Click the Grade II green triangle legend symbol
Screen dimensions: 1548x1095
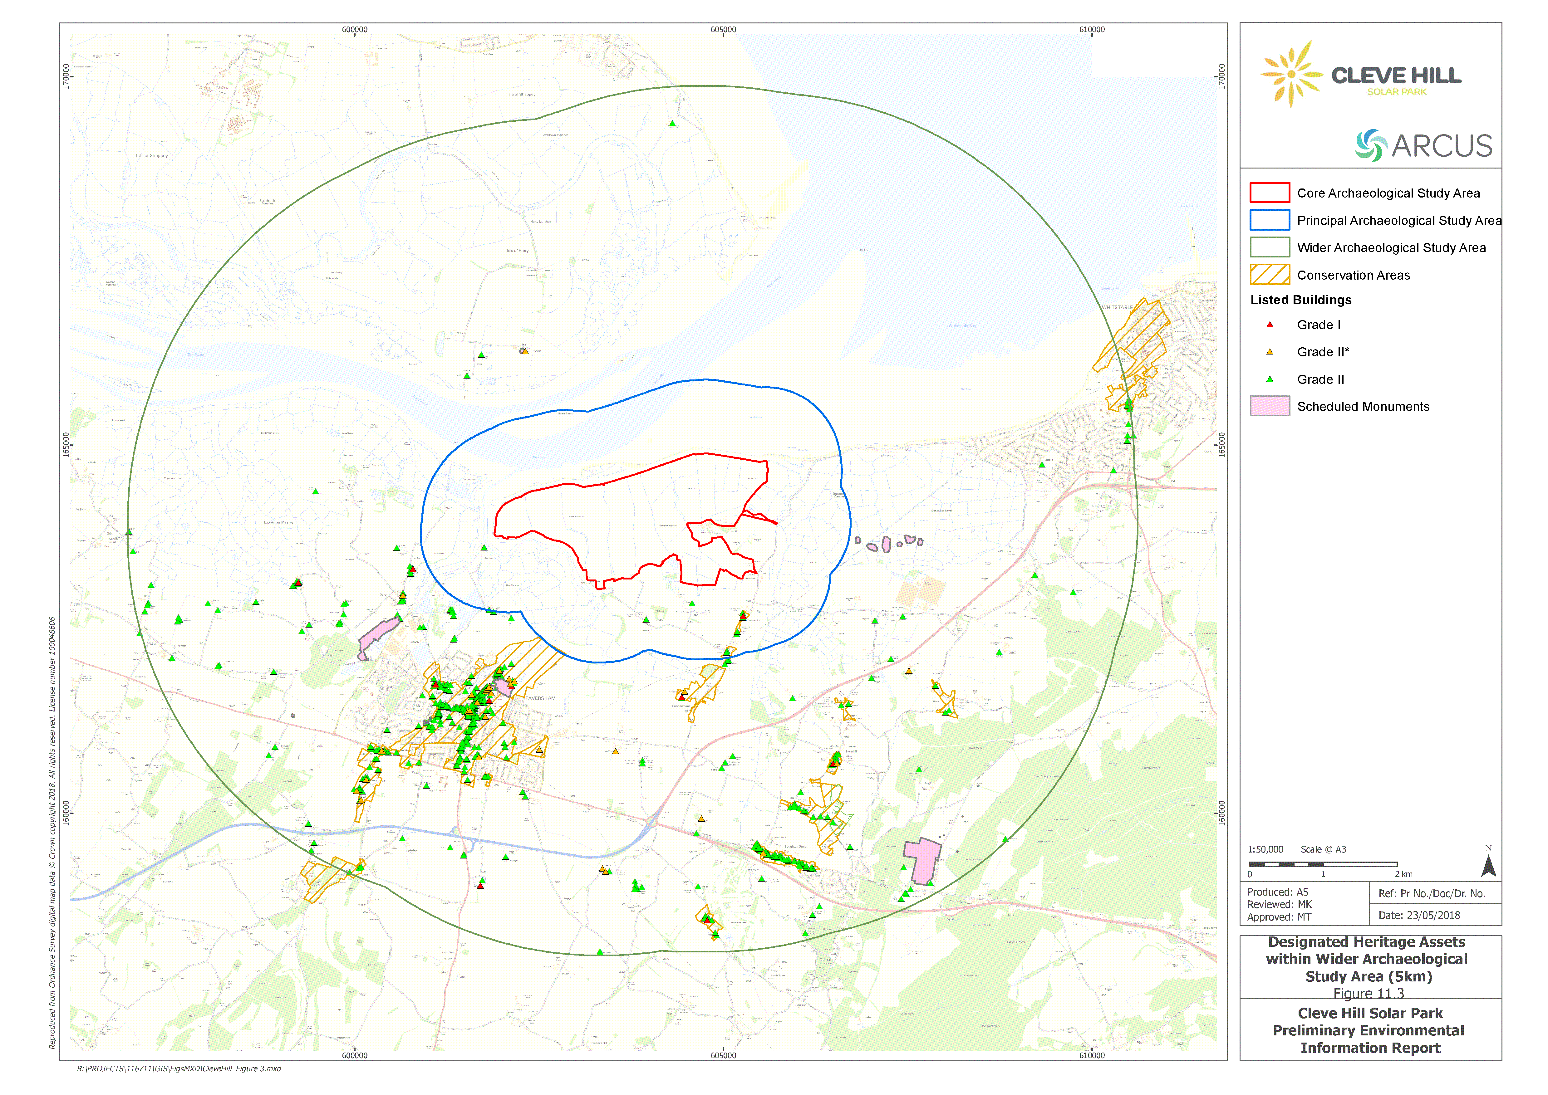tap(1270, 379)
